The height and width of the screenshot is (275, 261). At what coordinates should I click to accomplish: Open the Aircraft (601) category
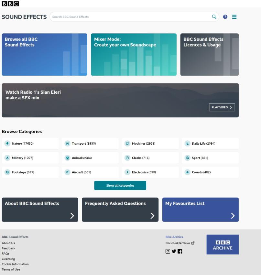pos(90,172)
